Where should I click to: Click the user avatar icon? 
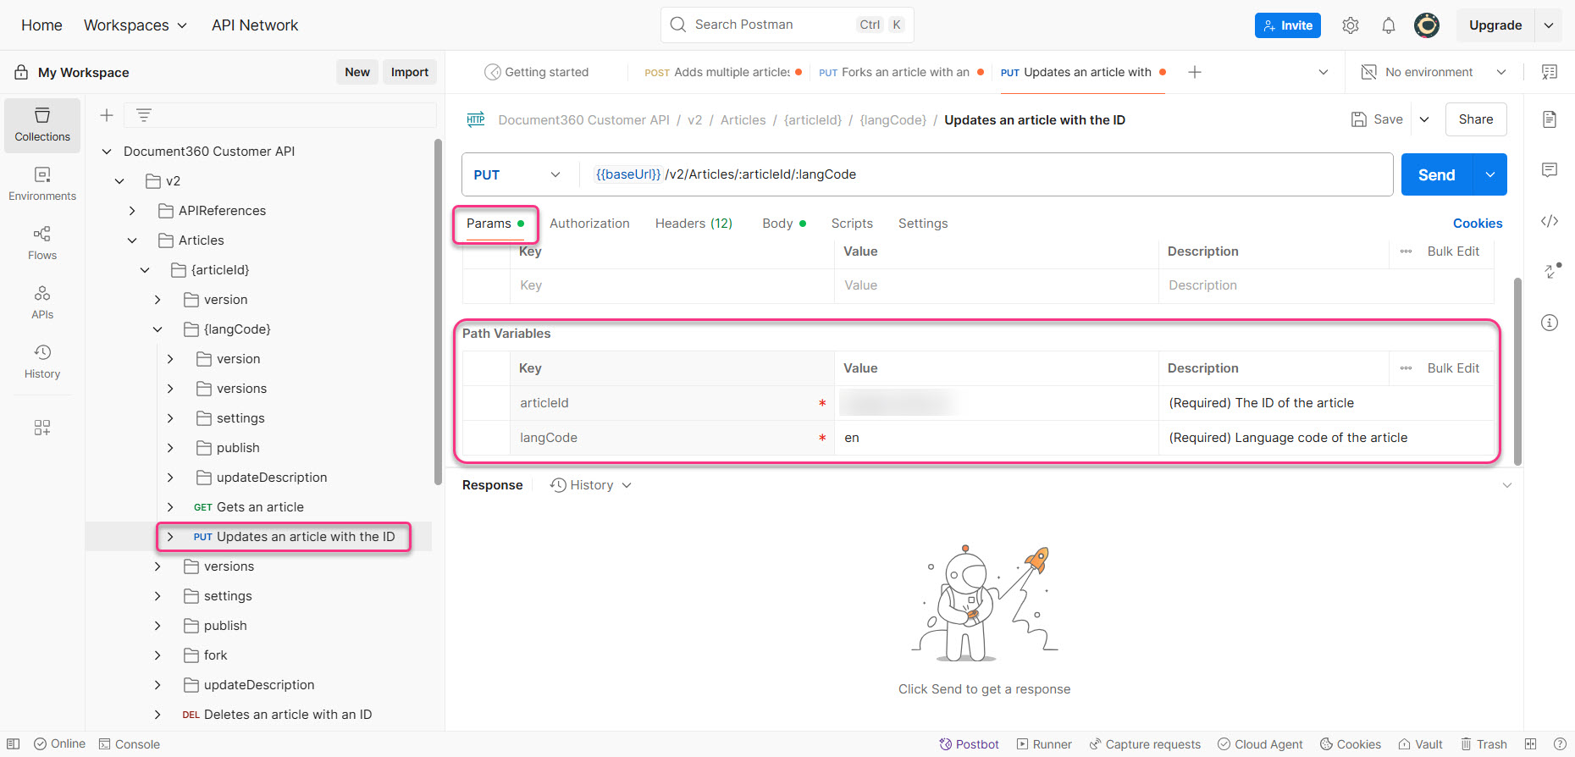1427,25
